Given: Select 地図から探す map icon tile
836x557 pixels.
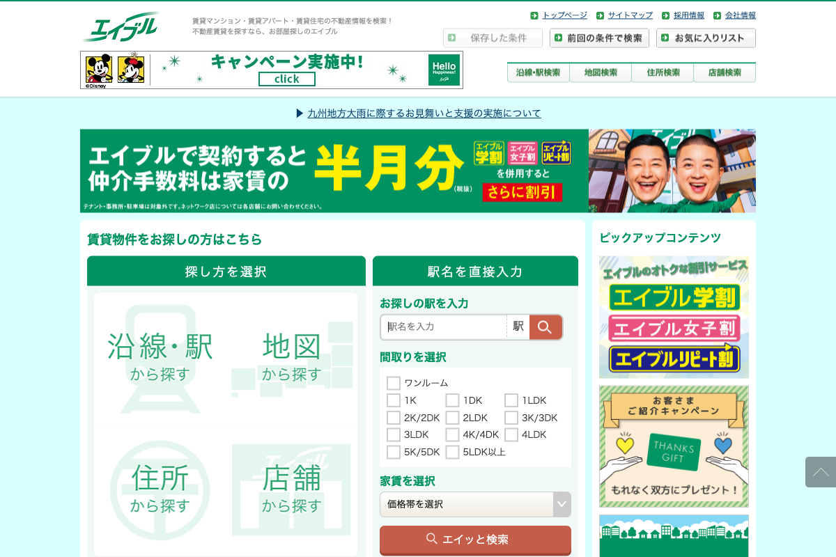Looking at the screenshot, I should pos(292,357).
